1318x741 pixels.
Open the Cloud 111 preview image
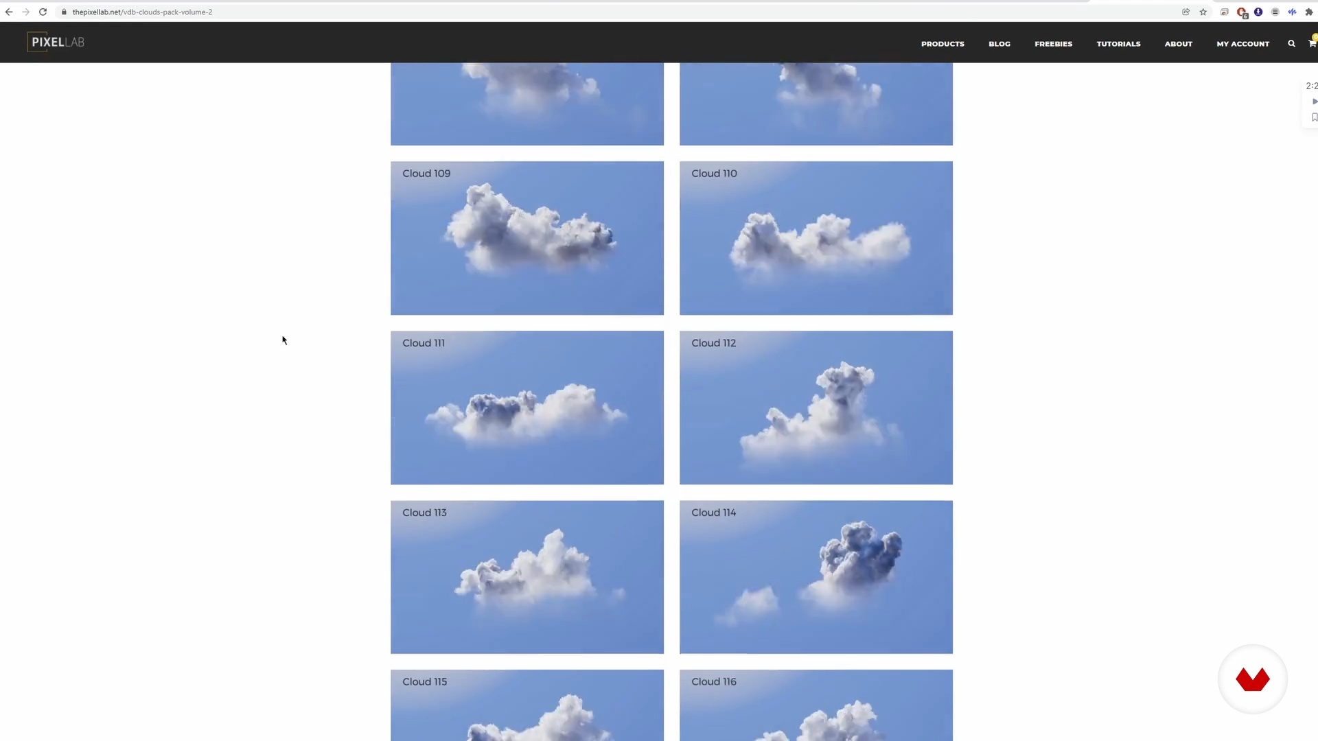[527, 408]
